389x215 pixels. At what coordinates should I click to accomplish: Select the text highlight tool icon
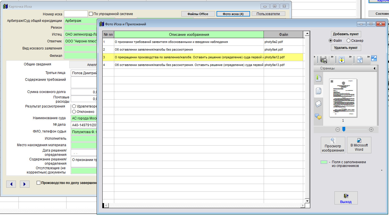coord(342,59)
